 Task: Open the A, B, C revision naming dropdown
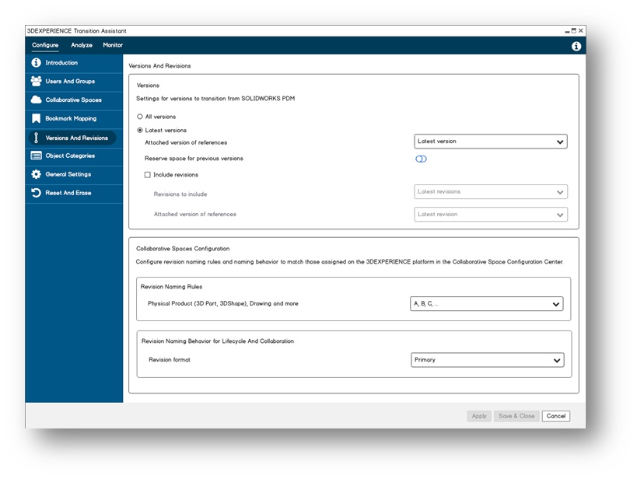pos(487,304)
